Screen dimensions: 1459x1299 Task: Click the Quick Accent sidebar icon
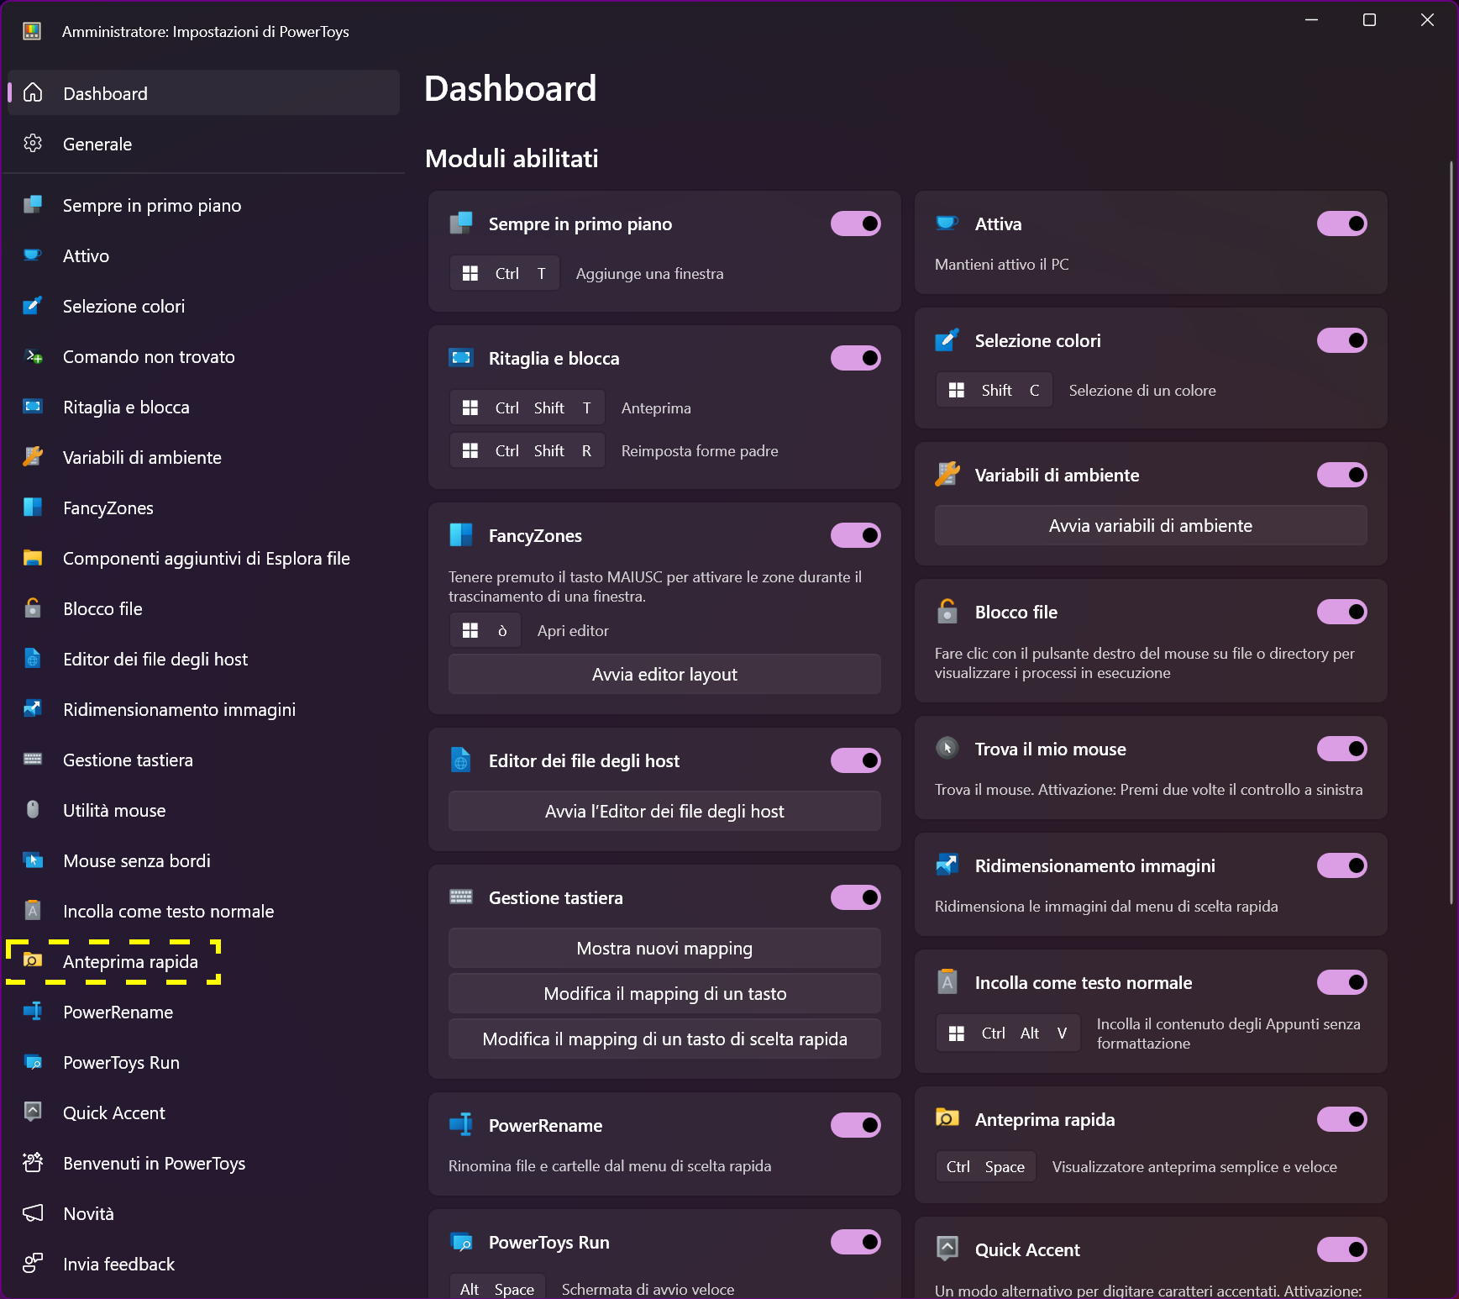(x=33, y=1112)
